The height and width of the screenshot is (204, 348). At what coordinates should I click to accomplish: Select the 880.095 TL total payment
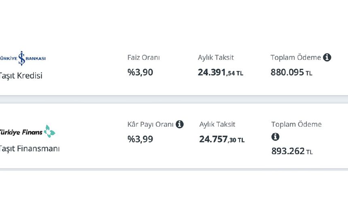click(x=291, y=73)
